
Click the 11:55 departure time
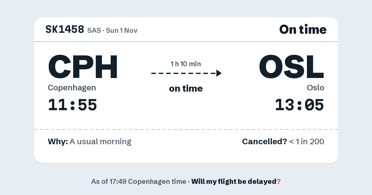pyautogui.click(x=73, y=105)
